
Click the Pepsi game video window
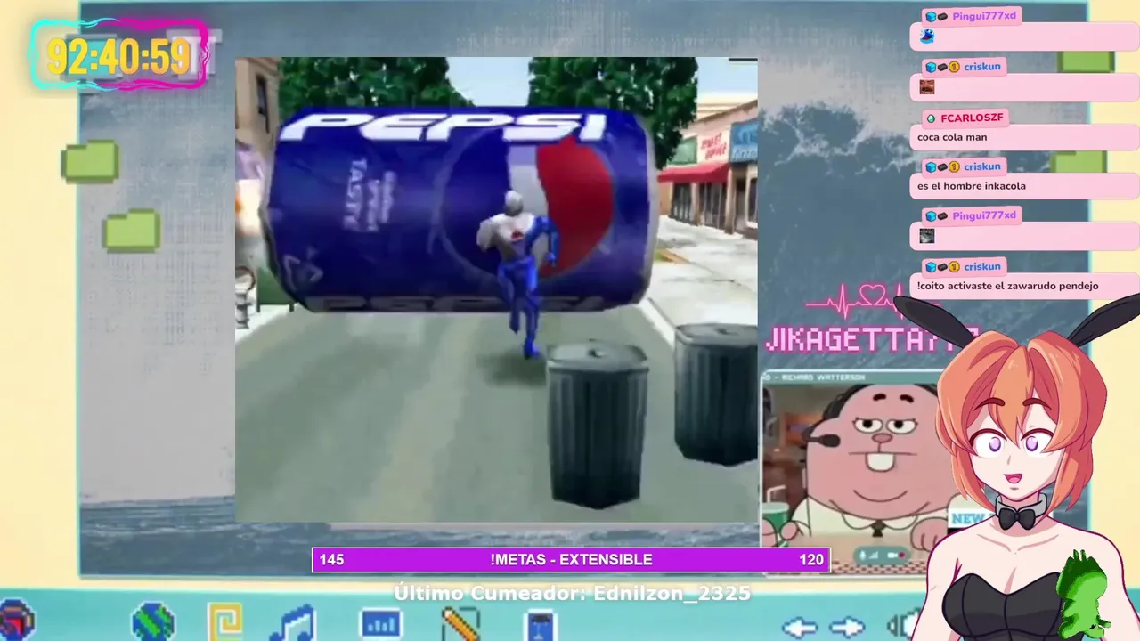coord(496,289)
